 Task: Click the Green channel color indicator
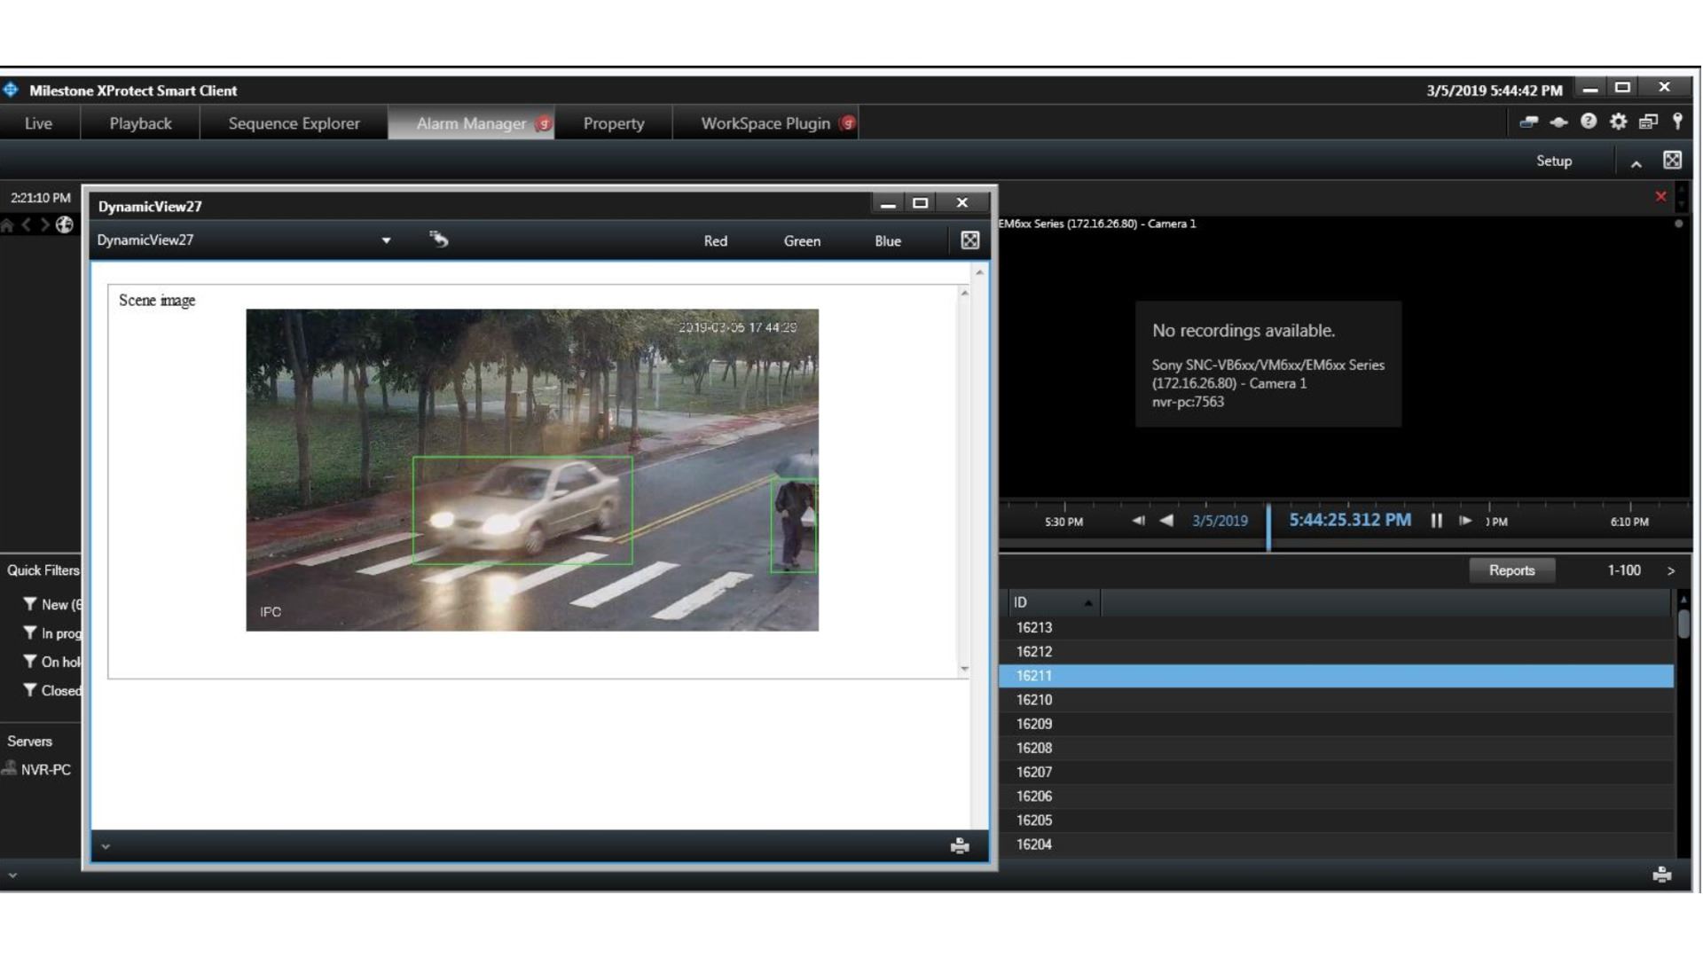click(x=801, y=239)
